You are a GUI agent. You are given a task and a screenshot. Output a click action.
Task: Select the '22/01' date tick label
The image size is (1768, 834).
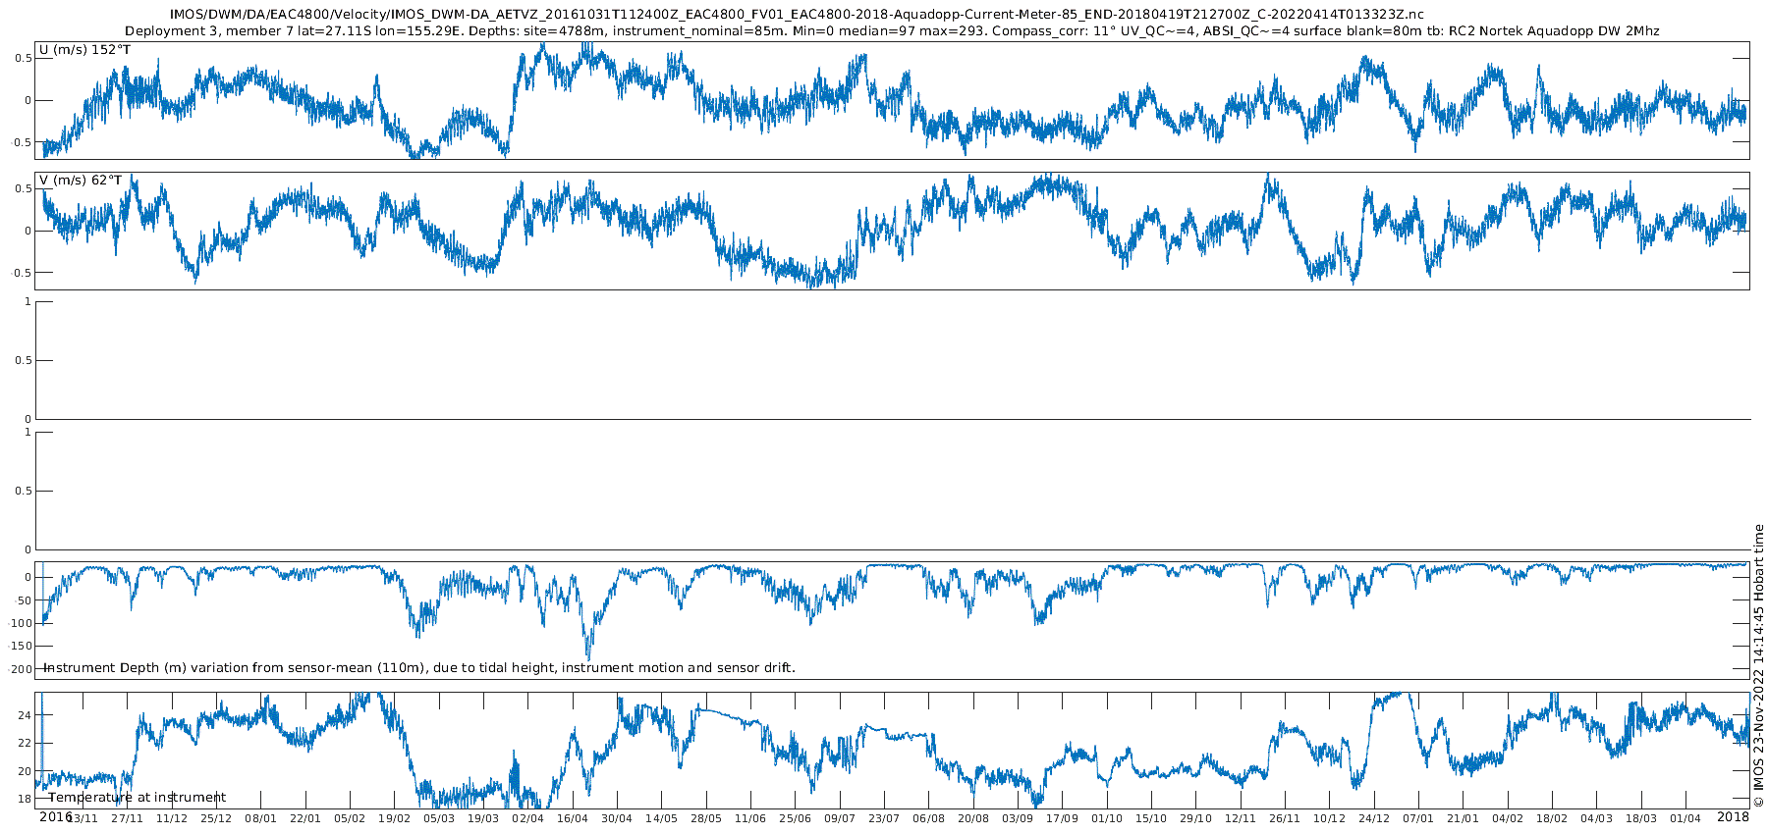coord(305,818)
